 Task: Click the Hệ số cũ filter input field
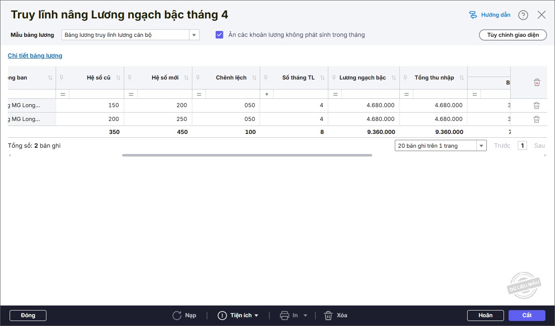coord(96,95)
